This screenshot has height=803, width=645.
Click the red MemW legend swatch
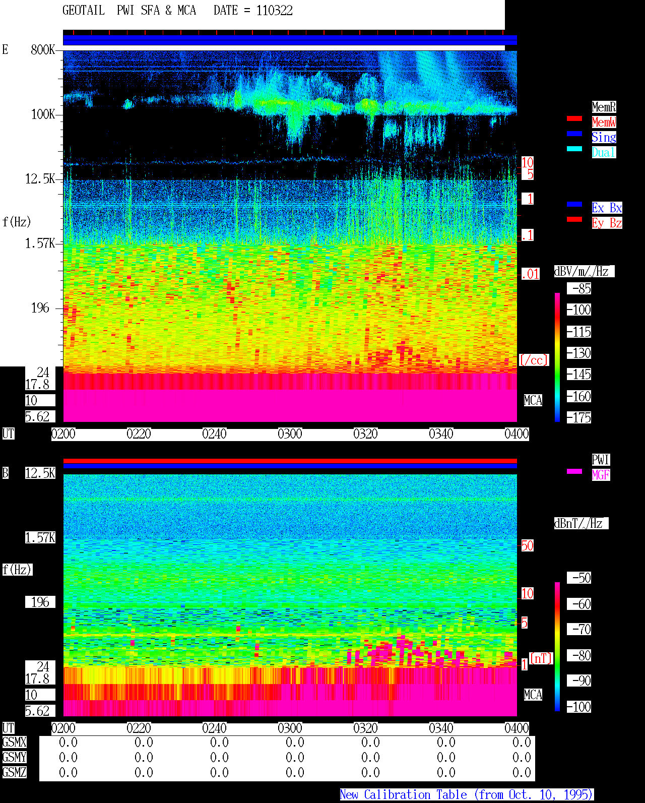pyautogui.click(x=574, y=118)
